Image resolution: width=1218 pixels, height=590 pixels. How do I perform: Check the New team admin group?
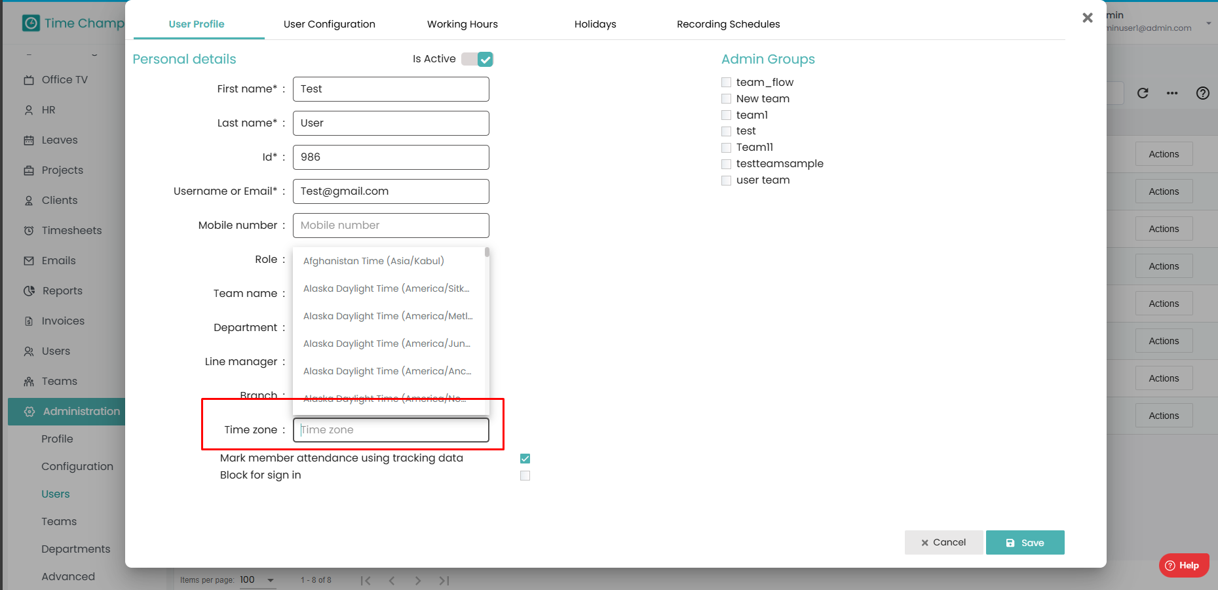[x=726, y=98]
